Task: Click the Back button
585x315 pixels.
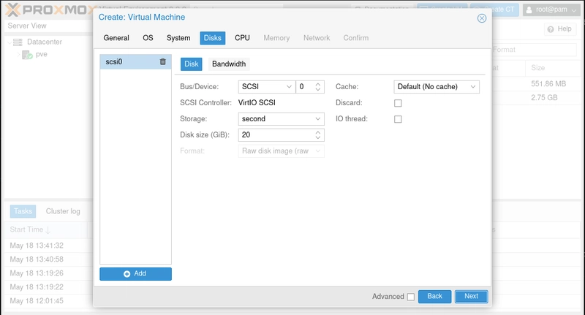Action: [x=435, y=296]
